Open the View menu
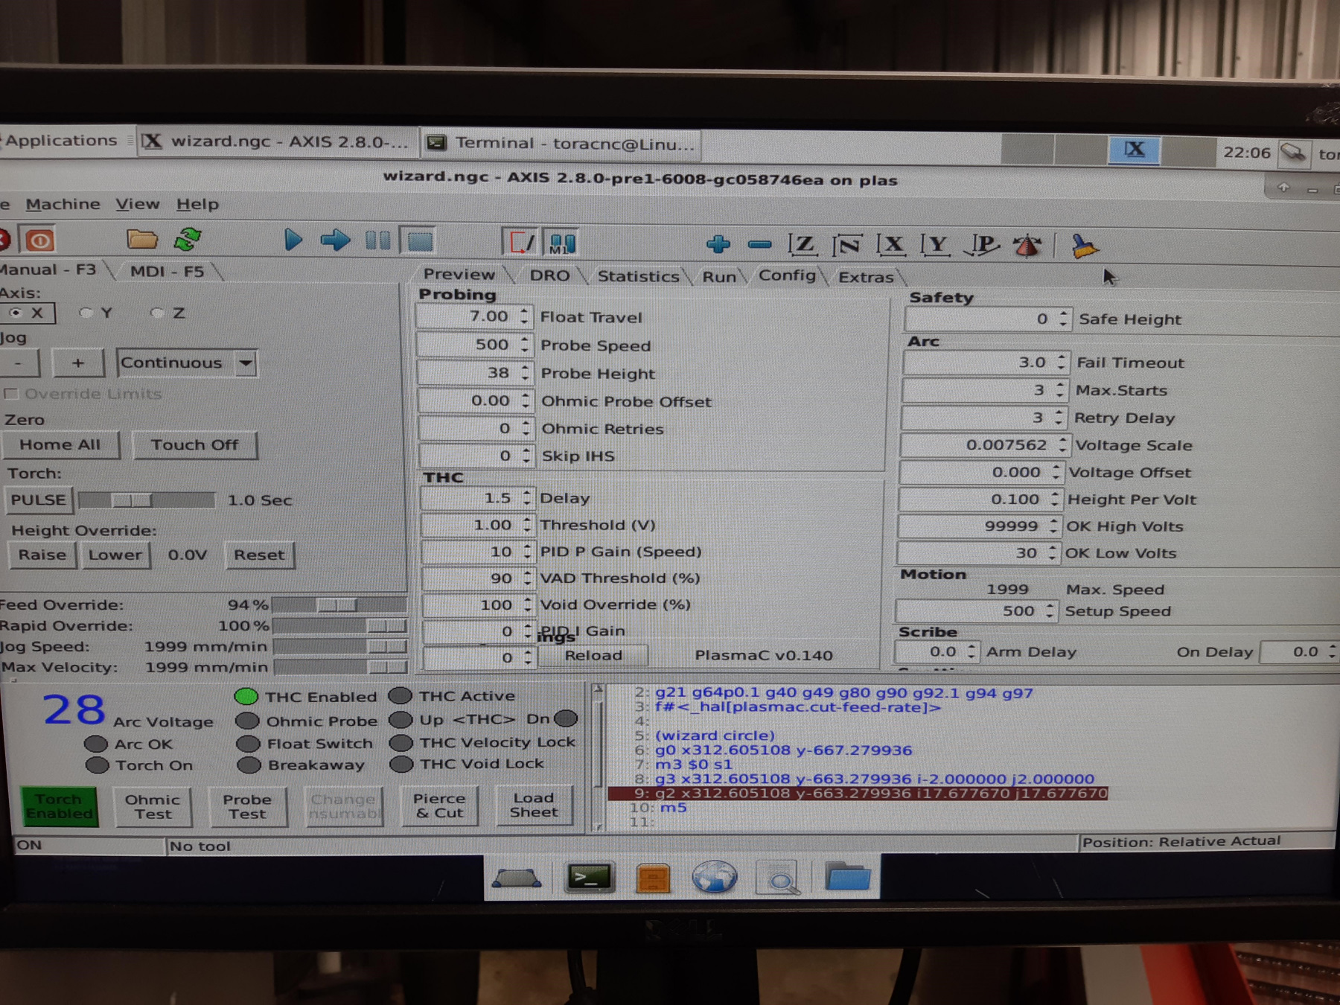 [137, 204]
